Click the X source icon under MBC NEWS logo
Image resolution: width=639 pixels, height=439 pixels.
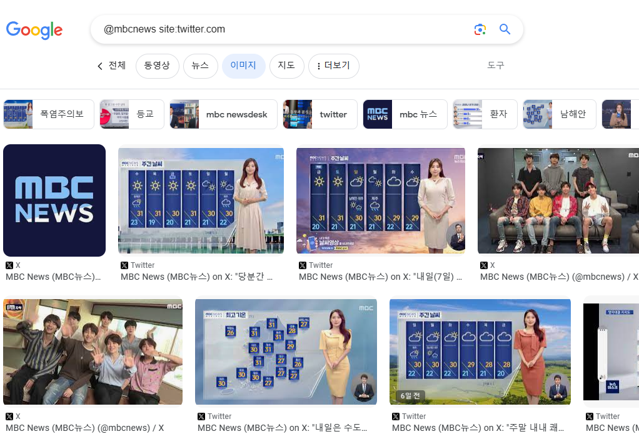coord(9,265)
